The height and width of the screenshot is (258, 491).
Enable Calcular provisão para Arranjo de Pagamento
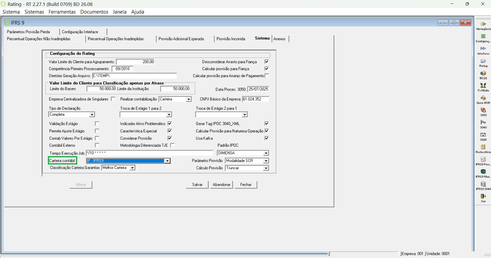coord(267,76)
